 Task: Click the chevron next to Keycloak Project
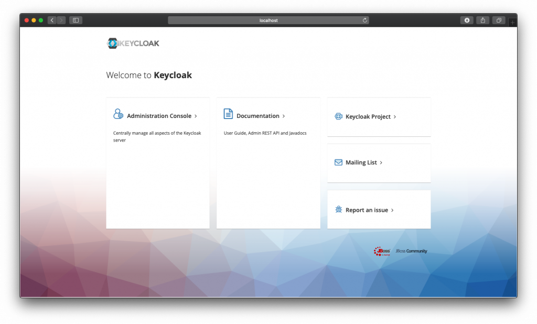[395, 117]
